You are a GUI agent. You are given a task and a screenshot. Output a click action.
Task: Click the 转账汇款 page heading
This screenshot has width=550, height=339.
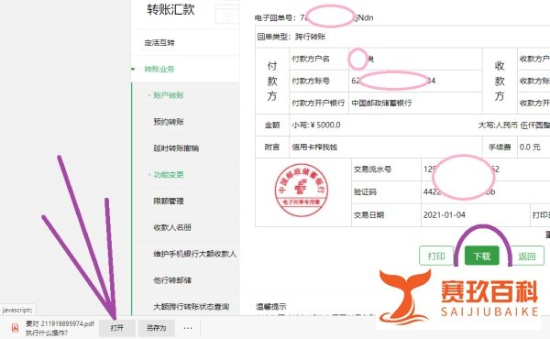(x=170, y=9)
